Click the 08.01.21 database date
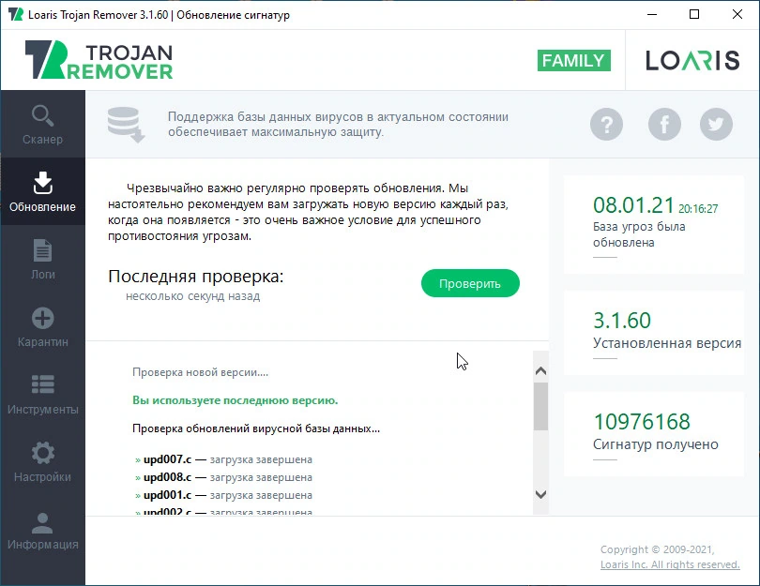The width and height of the screenshot is (760, 586). [633, 205]
